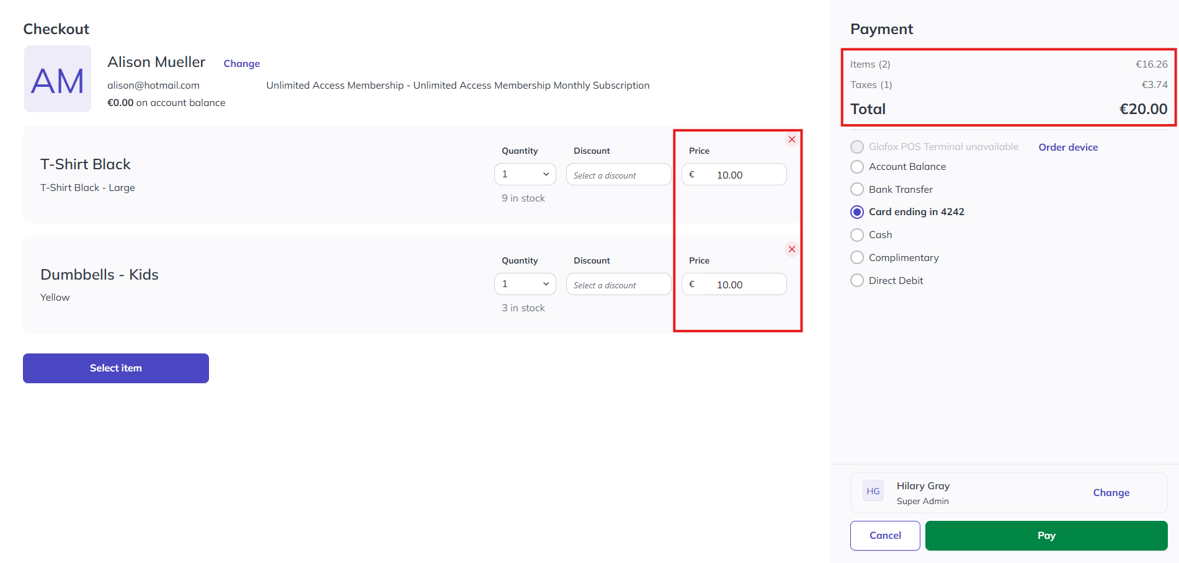Click the €16.26 items amount

tap(1152, 64)
